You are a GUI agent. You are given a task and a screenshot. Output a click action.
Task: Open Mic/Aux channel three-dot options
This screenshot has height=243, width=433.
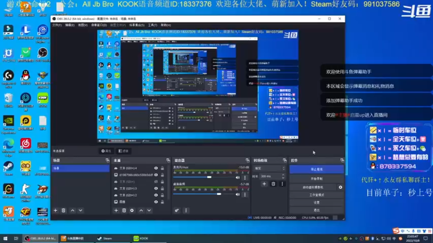(245, 178)
